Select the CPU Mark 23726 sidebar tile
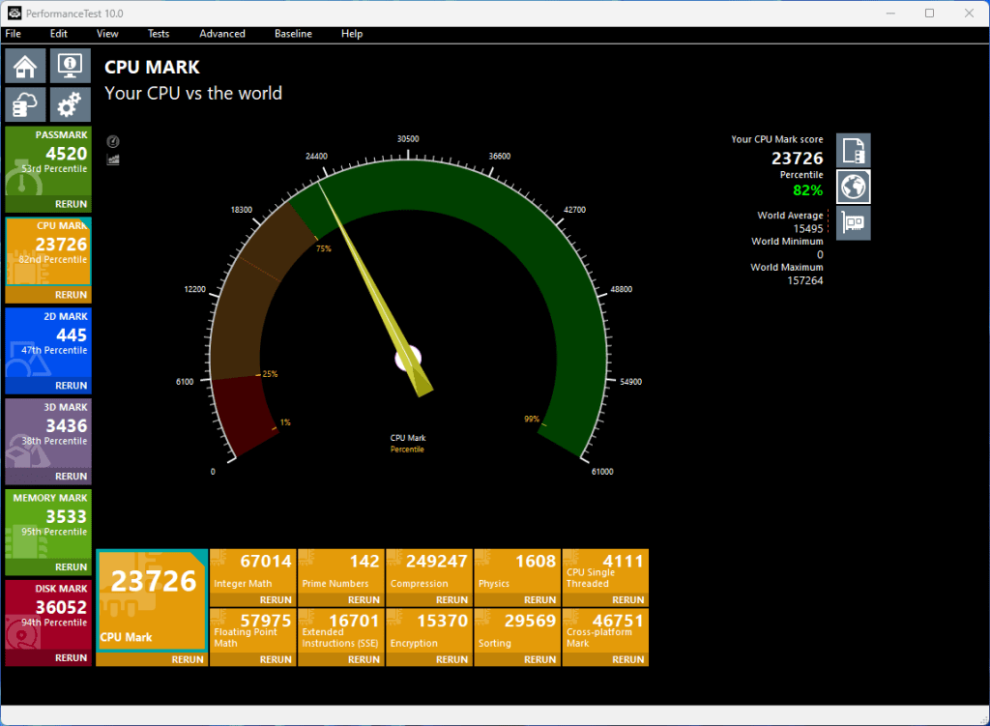This screenshot has height=726, width=990. coord(48,252)
